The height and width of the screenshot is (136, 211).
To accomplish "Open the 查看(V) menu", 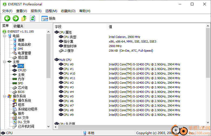I will 22,11.
